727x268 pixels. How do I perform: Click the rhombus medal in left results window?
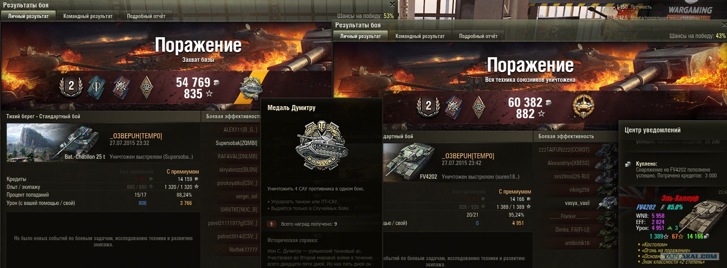[146, 87]
